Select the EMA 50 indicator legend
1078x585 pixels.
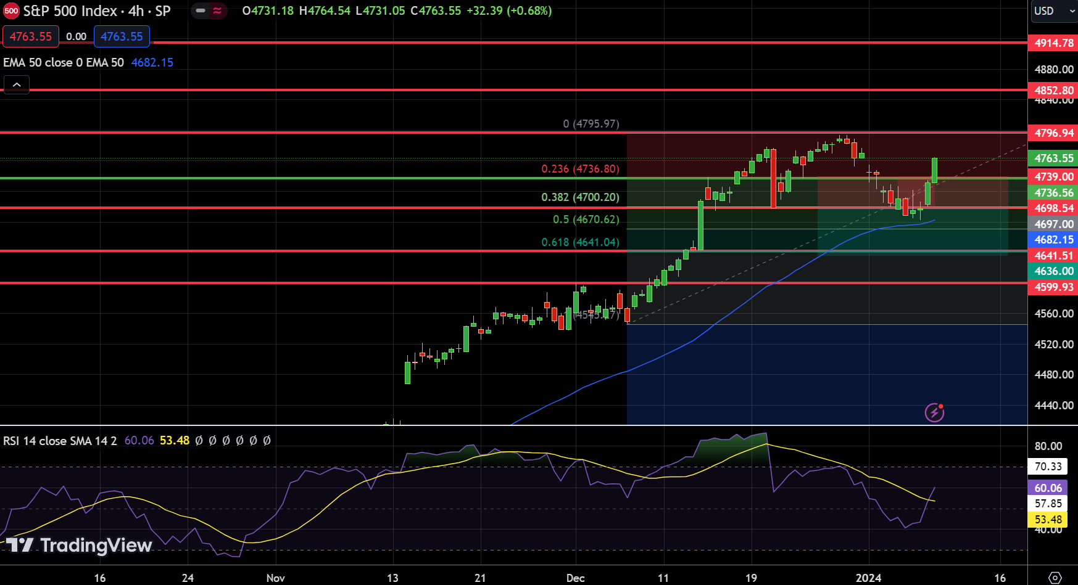point(64,62)
